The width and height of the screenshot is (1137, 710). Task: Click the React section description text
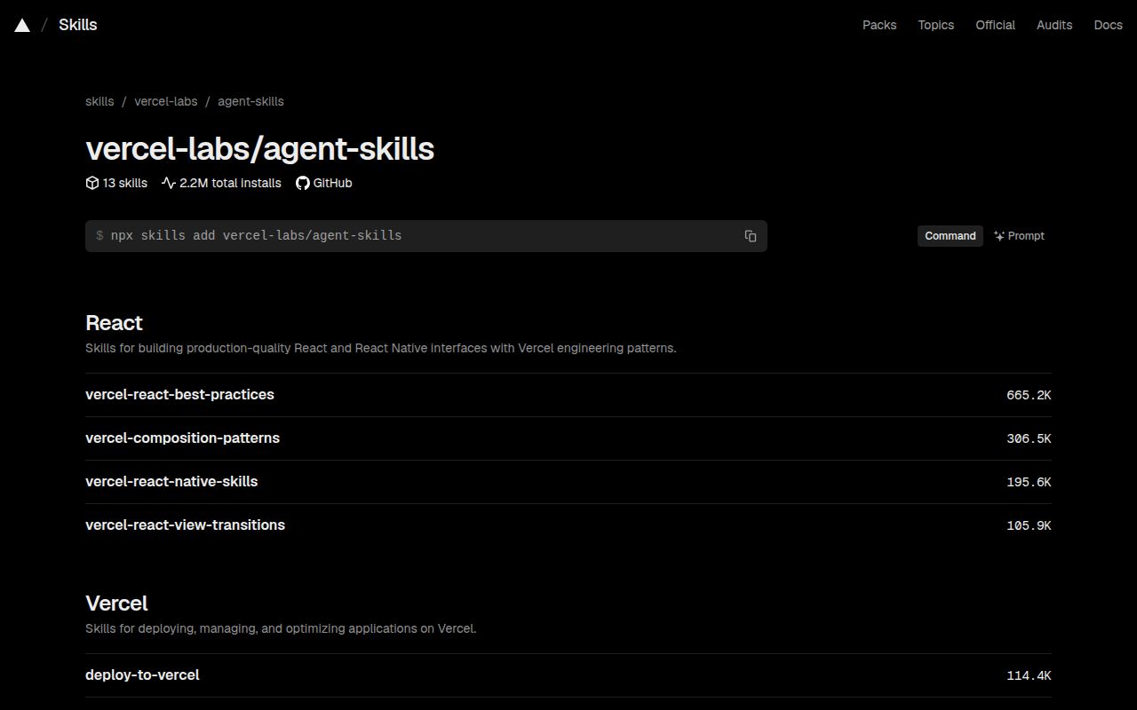[381, 348]
